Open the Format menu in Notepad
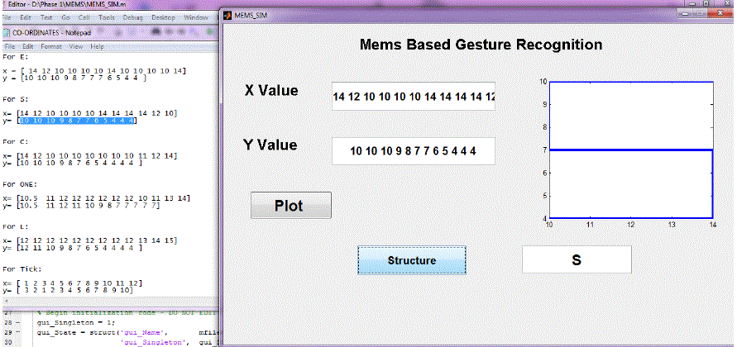 [x=51, y=46]
